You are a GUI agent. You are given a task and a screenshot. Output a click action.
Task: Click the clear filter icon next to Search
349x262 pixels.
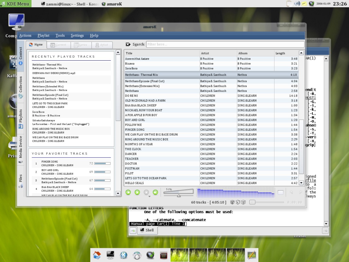[x=128, y=44]
